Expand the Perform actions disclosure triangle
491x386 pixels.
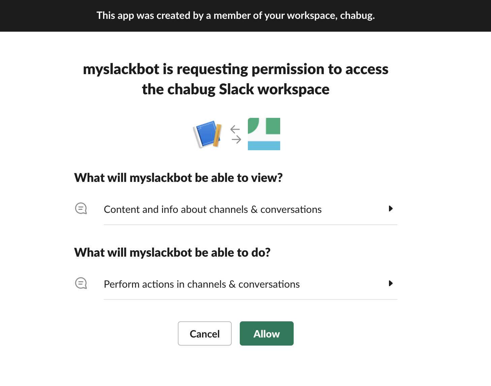point(391,283)
